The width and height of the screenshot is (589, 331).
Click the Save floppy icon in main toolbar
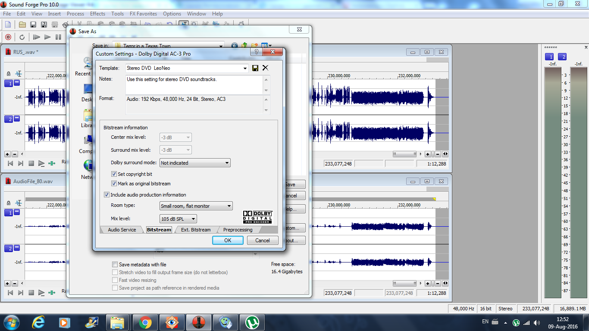(33, 24)
